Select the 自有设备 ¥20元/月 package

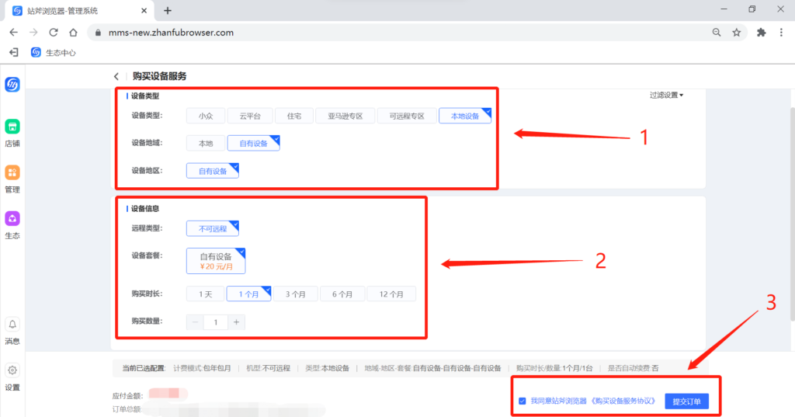click(216, 261)
